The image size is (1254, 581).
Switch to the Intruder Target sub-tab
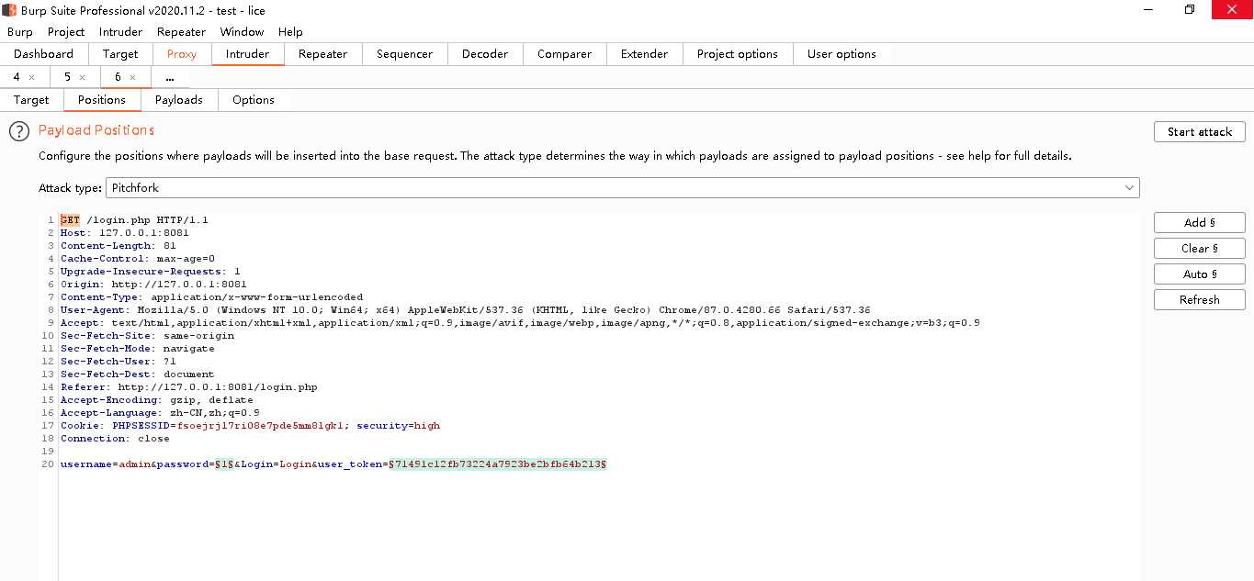coord(31,100)
